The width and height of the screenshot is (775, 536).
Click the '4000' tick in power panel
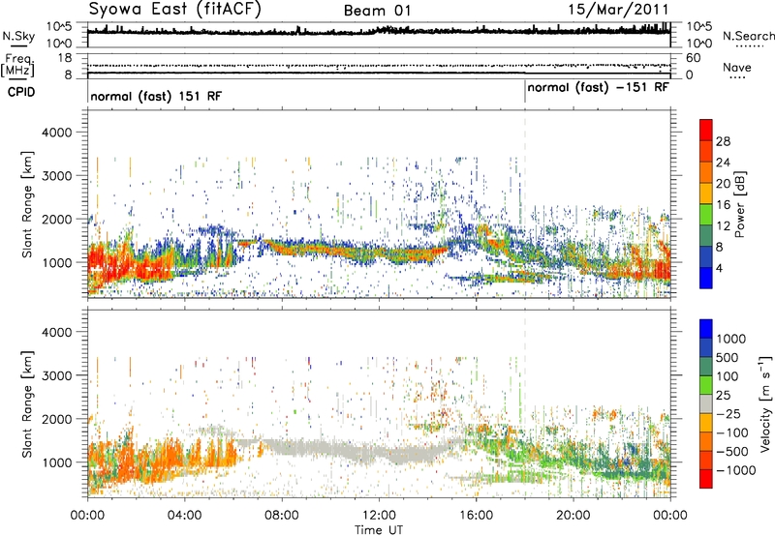[x=56, y=133]
